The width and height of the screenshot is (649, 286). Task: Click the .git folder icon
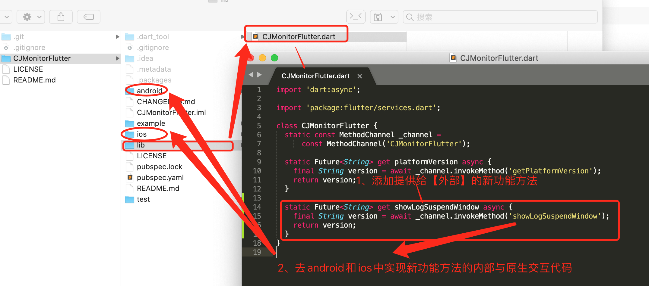pos(6,37)
